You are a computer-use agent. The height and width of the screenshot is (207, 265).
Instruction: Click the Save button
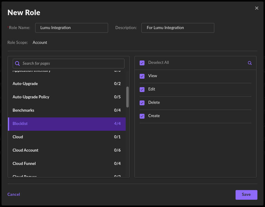tap(246, 195)
